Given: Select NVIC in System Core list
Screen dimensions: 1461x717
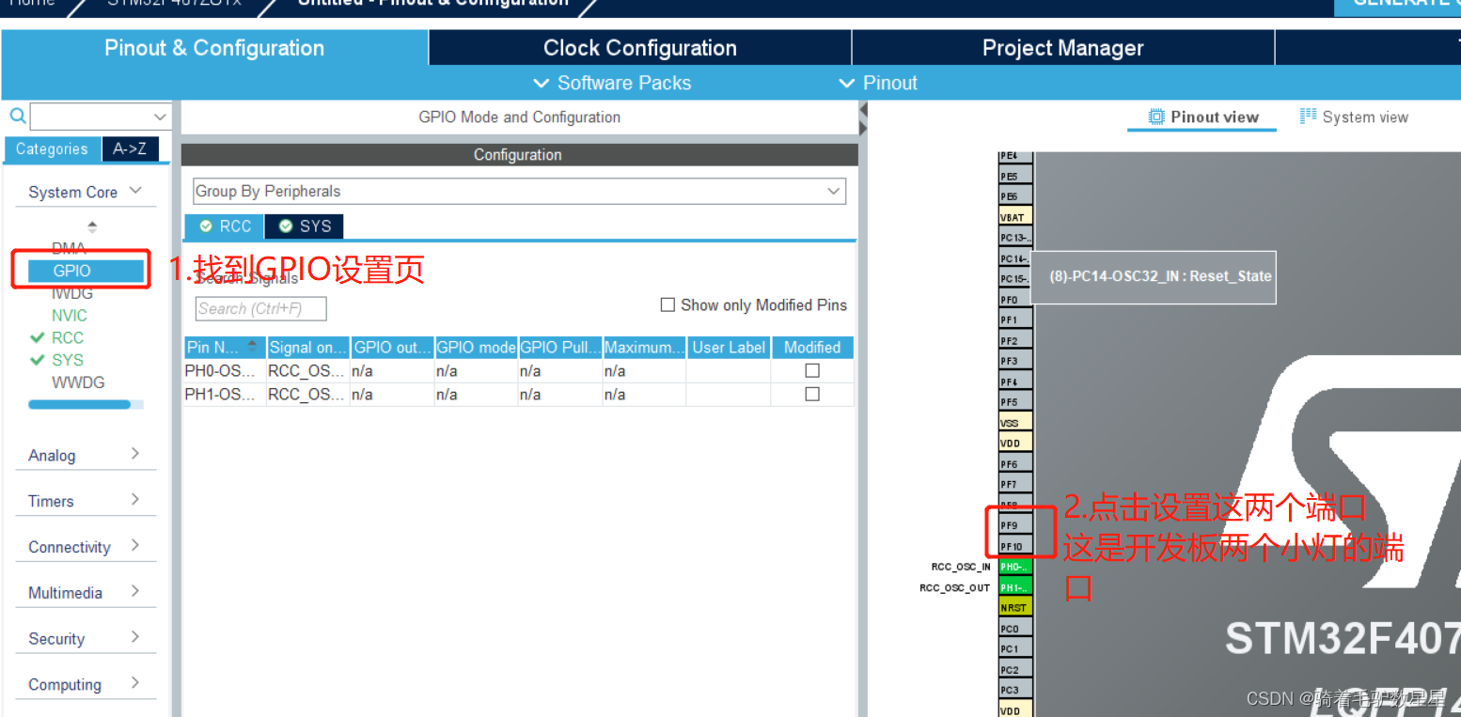Looking at the screenshot, I should pos(70,316).
